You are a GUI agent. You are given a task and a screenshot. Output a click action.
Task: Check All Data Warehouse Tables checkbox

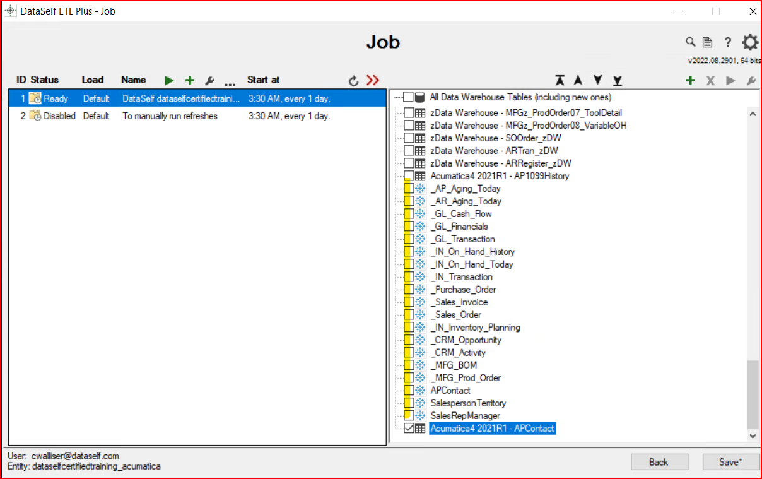click(x=409, y=97)
